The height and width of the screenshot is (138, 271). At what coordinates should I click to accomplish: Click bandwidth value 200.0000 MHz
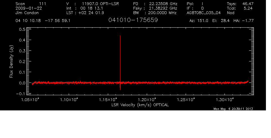pyautogui.click(x=162, y=13)
